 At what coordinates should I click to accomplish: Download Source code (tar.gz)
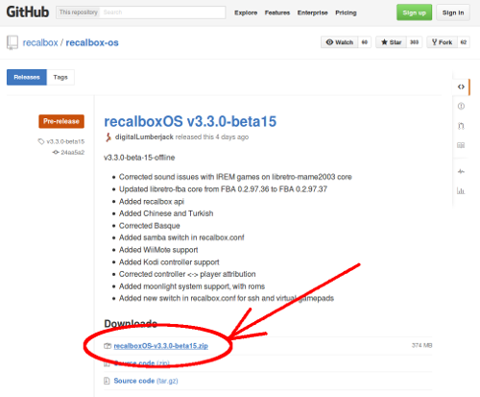tap(146, 381)
